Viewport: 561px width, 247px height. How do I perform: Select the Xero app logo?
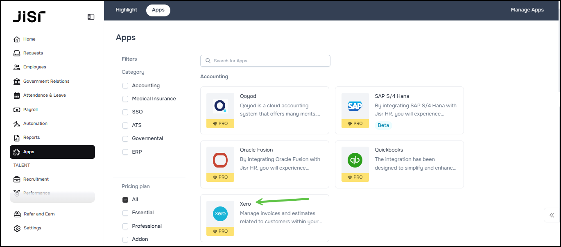220,214
